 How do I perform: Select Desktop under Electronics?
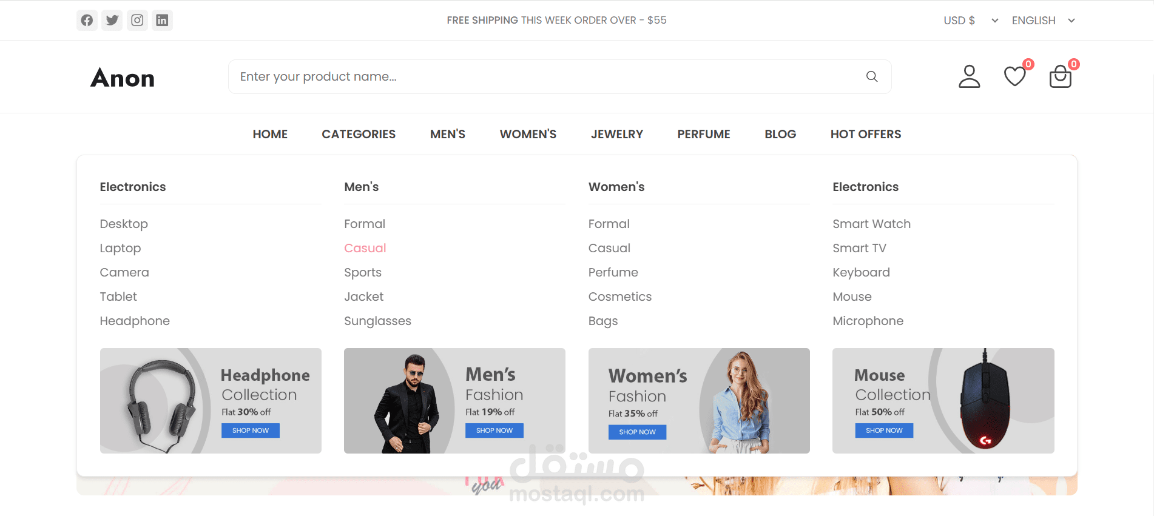click(124, 224)
